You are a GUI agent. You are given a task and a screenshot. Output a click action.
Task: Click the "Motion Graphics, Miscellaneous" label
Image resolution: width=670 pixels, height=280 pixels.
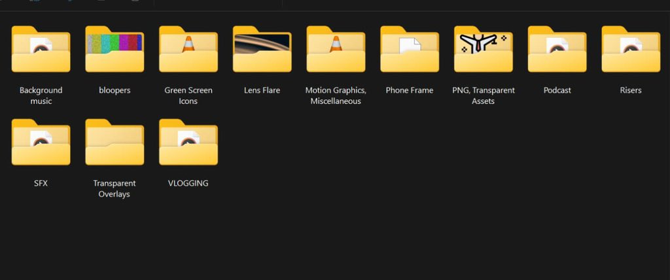pyautogui.click(x=336, y=96)
